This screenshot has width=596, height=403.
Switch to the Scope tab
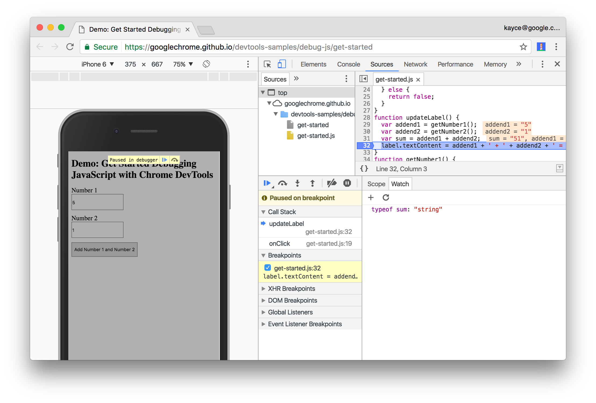(375, 184)
